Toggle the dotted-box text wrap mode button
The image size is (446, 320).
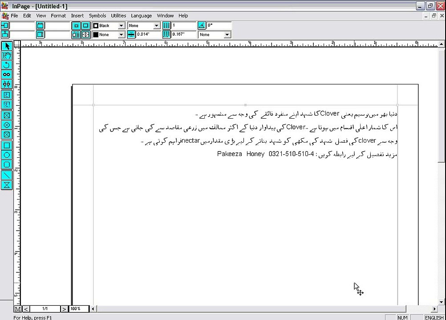click(85, 25)
